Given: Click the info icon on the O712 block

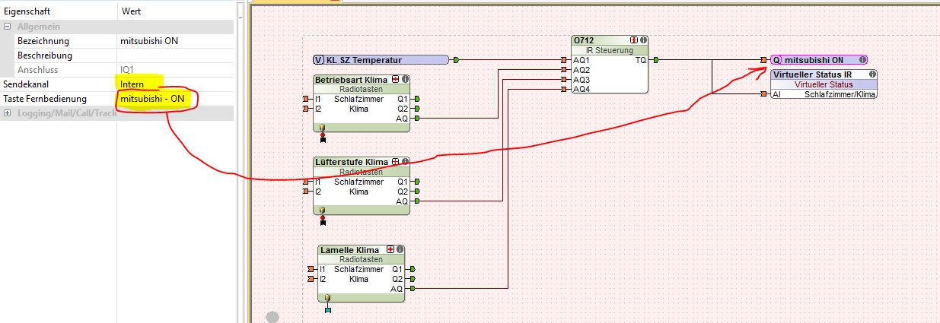Looking at the screenshot, I should [643, 40].
